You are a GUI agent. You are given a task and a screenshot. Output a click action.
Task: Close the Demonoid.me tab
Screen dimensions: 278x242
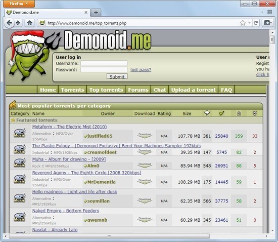pos(86,13)
